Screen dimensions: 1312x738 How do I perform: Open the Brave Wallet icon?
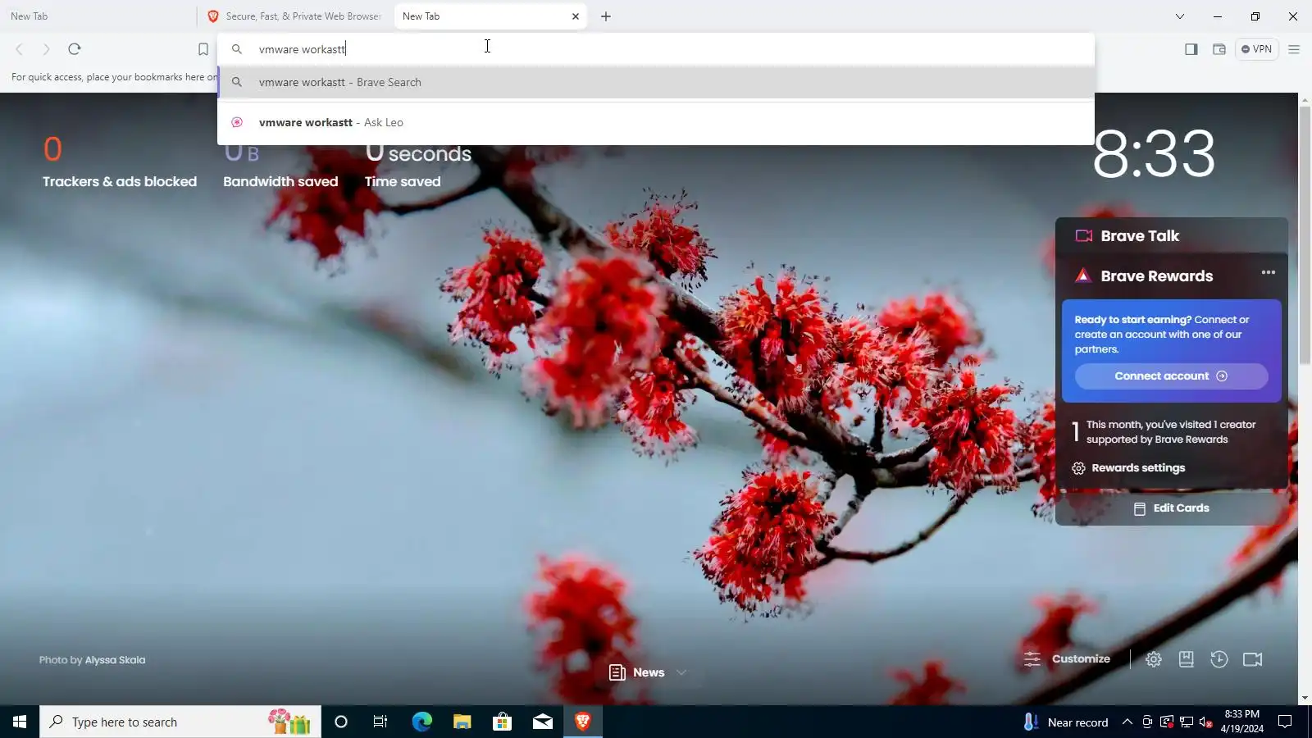point(1219,49)
